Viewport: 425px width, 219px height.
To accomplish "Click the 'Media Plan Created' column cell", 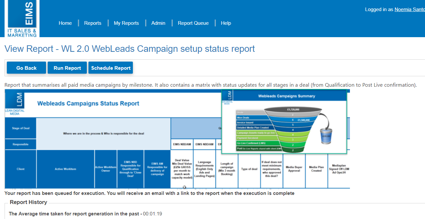I will (x=316, y=169).
